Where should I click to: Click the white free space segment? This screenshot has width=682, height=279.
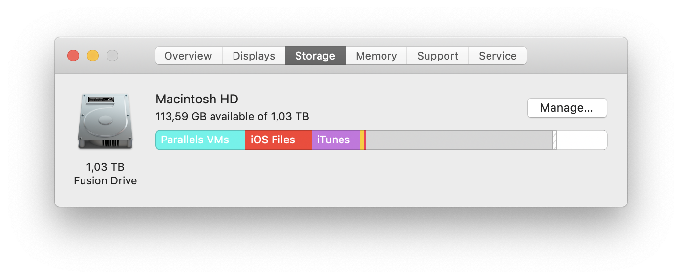tap(581, 140)
